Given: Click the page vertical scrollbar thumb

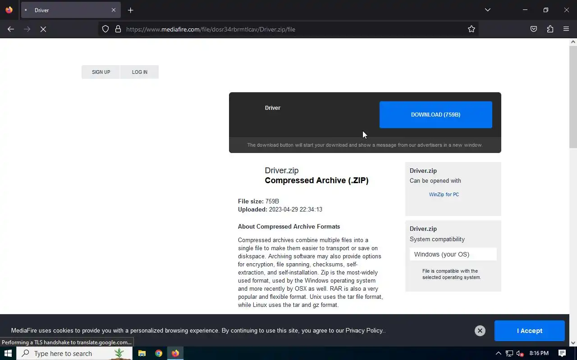Looking at the screenshot, I should click(573, 97).
